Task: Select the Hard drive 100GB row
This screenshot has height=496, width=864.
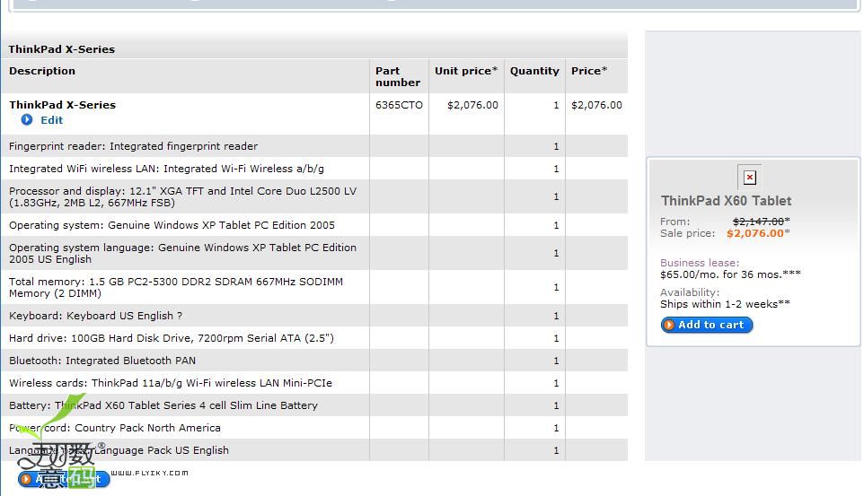Action: click(x=171, y=338)
